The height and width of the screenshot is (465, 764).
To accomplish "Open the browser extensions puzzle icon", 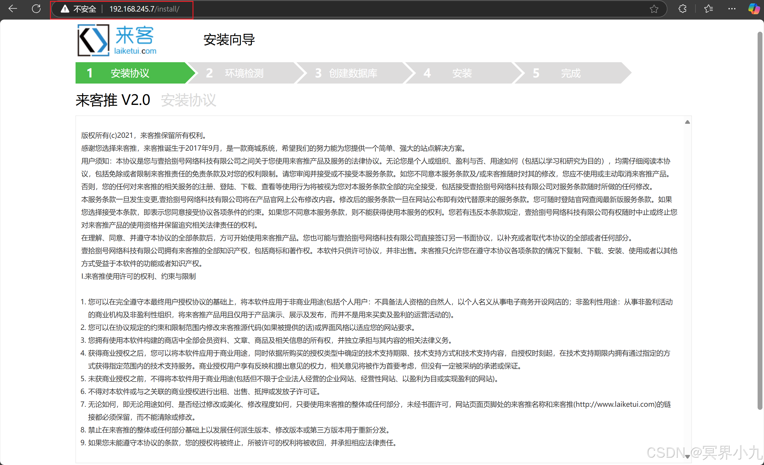I will pos(682,9).
